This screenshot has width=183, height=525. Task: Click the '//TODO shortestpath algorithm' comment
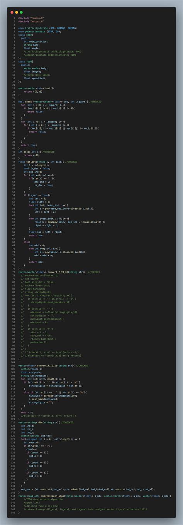click(43, 499)
